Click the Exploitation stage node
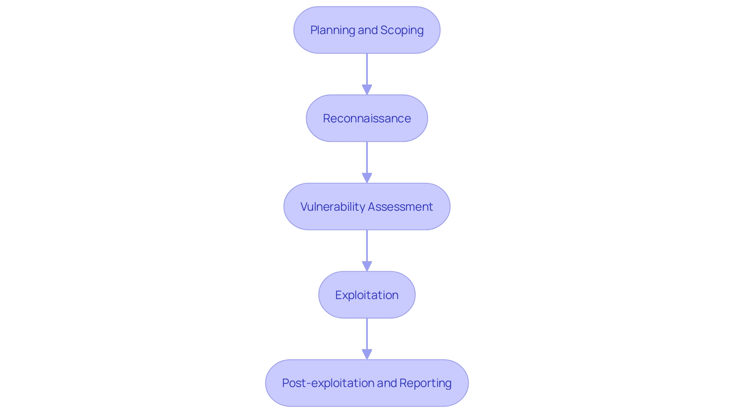This screenshot has width=734, height=413. point(367,294)
